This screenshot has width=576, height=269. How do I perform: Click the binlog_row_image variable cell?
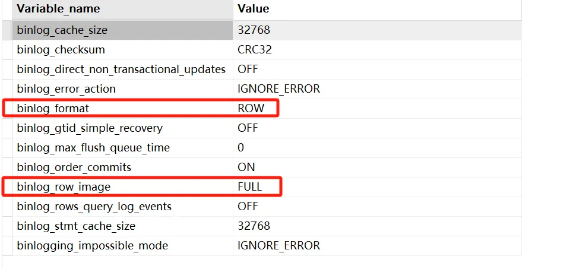[x=64, y=187]
